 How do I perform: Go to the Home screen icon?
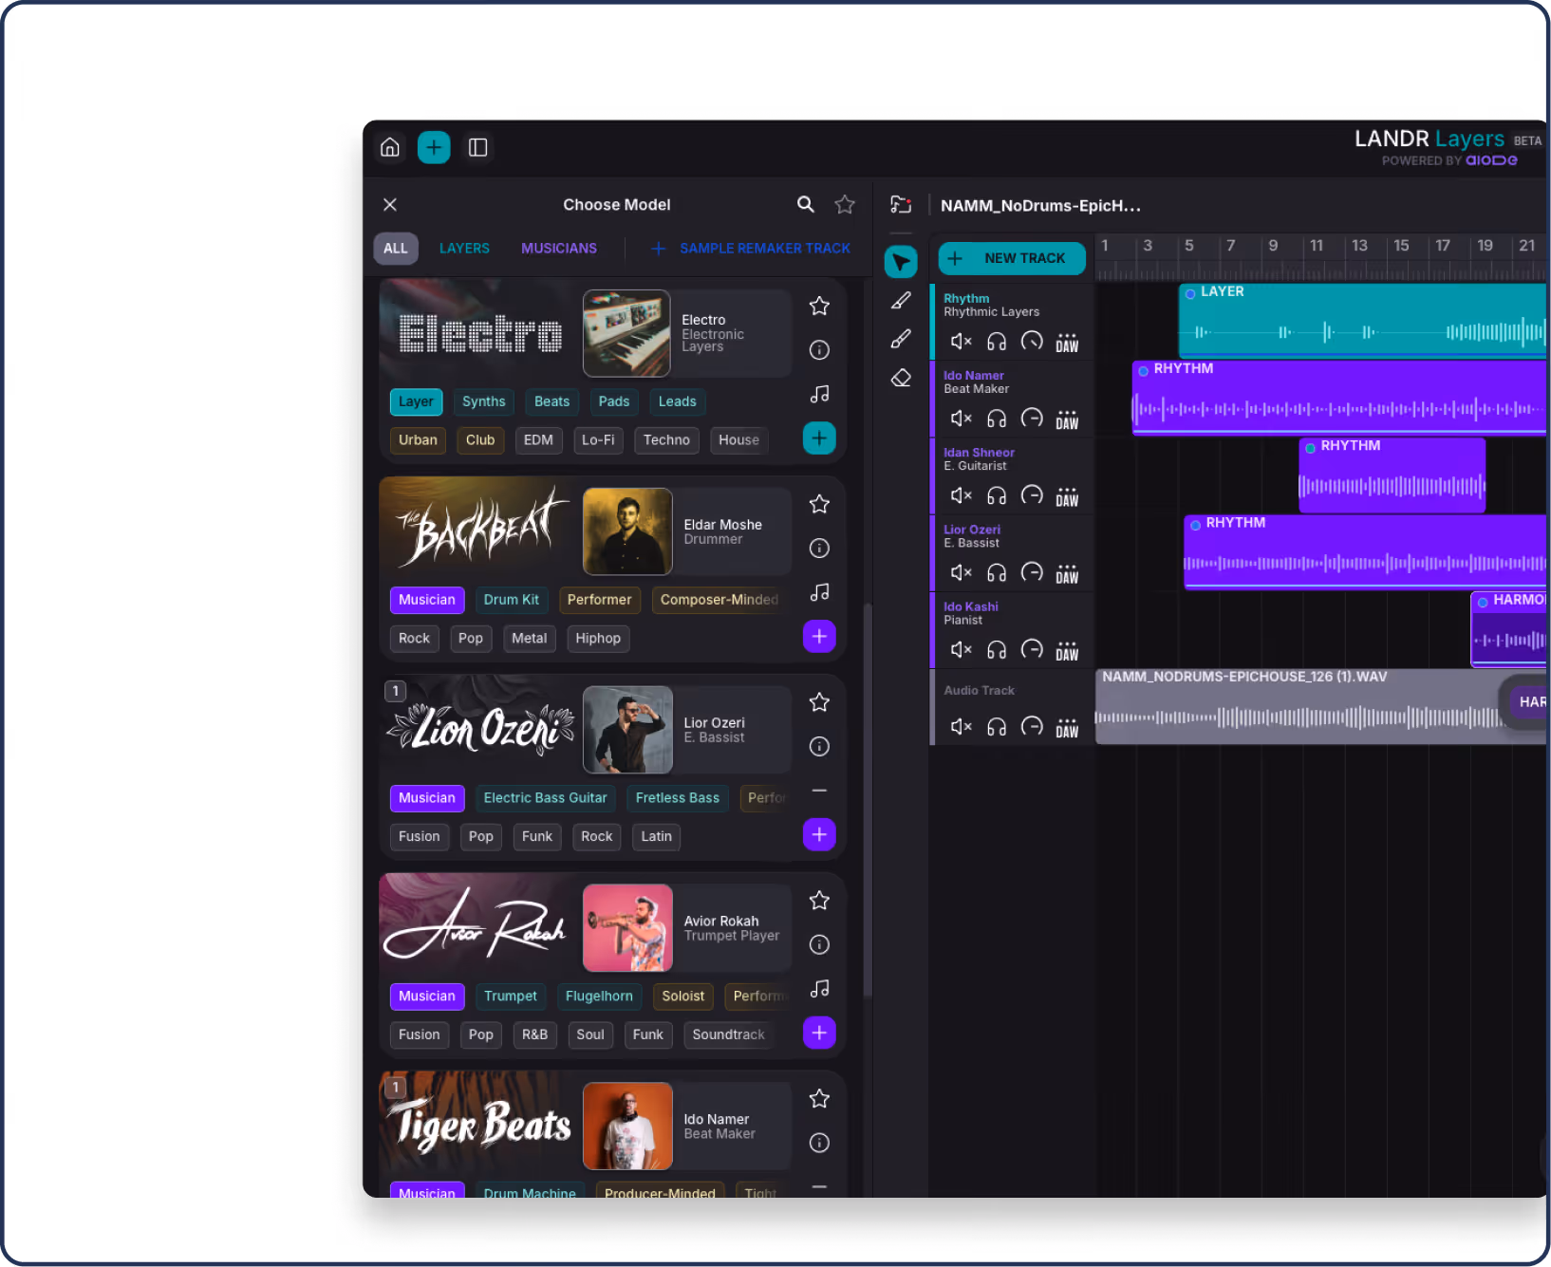click(389, 147)
